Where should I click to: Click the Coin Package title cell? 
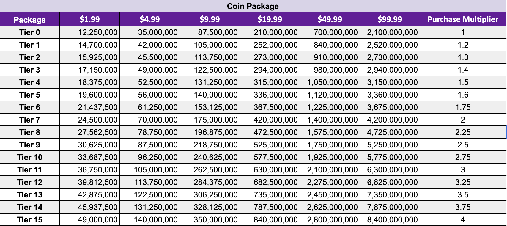[x=253, y=6]
